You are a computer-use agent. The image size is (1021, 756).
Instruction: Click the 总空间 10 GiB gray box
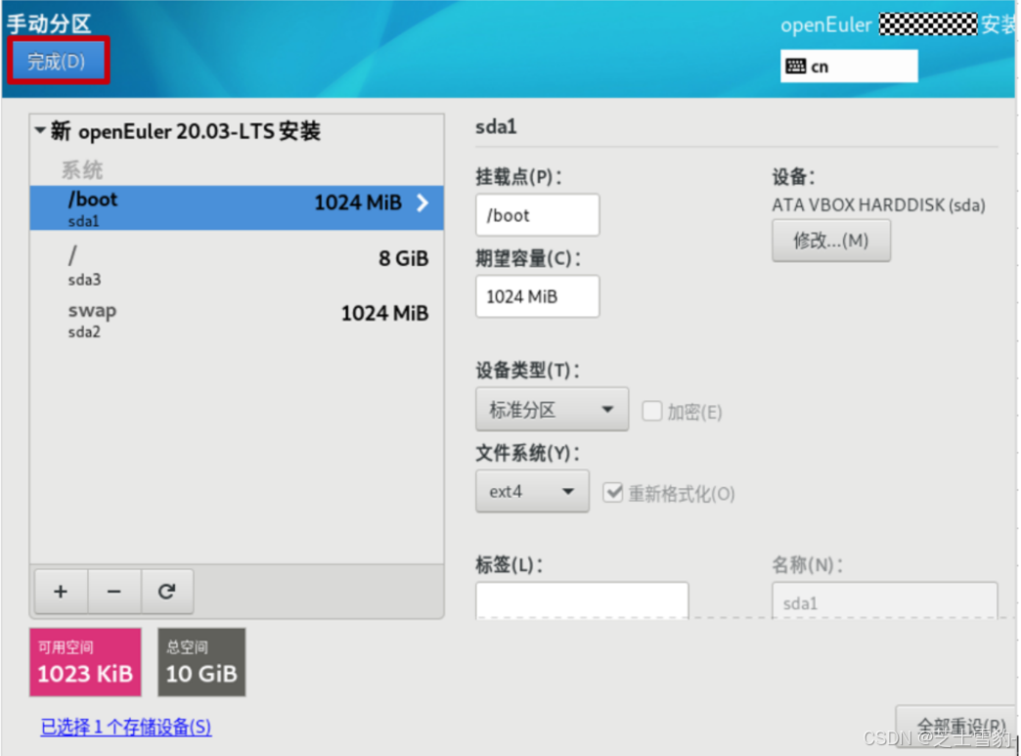(x=201, y=662)
